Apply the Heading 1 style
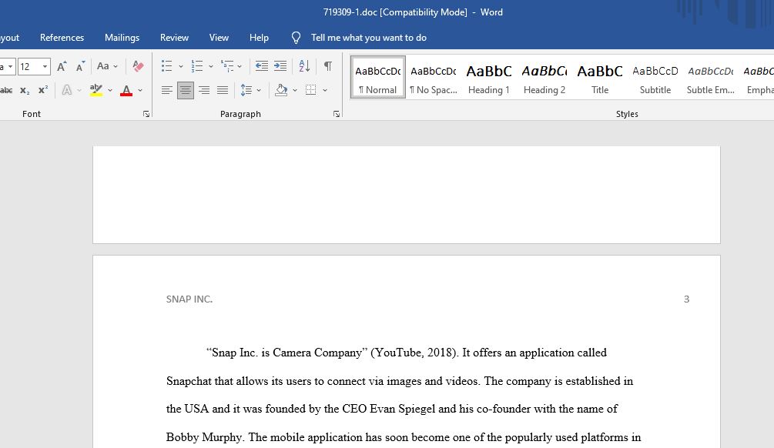The width and height of the screenshot is (774, 448). point(489,77)
